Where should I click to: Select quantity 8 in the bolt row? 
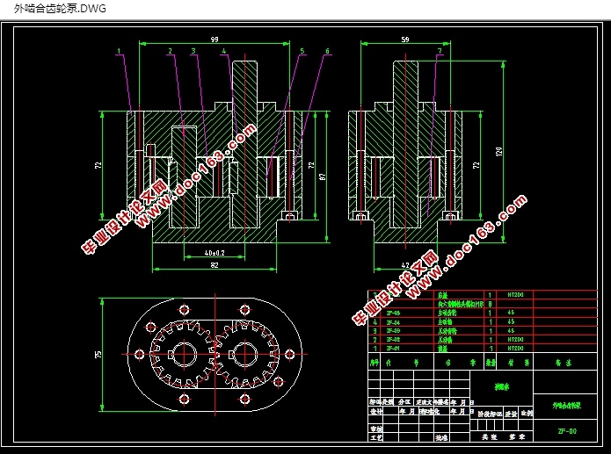point(491,304)
